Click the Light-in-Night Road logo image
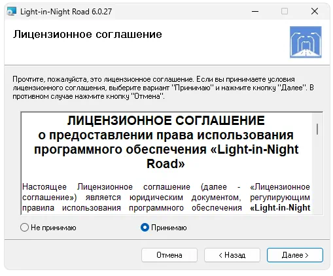The width and height of the screenshot is (333, 276). click(306, 42)
